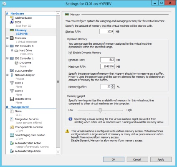Click the COM 1 port icon
Image resolution: width=177 pixels, height=167 pixels.
12,83
